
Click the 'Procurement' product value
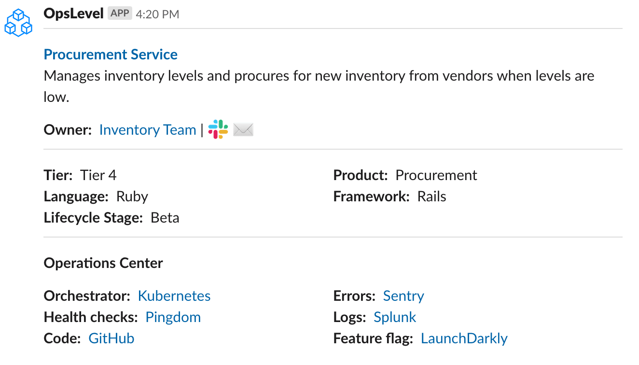pos(436,175)
